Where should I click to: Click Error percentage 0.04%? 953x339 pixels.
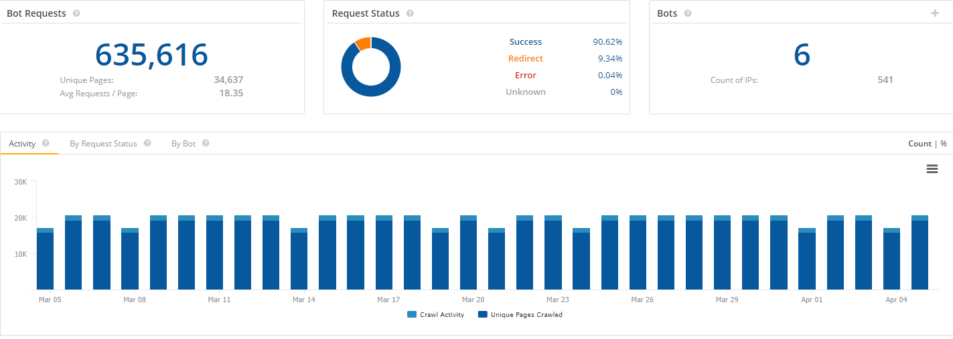point(610,76)
